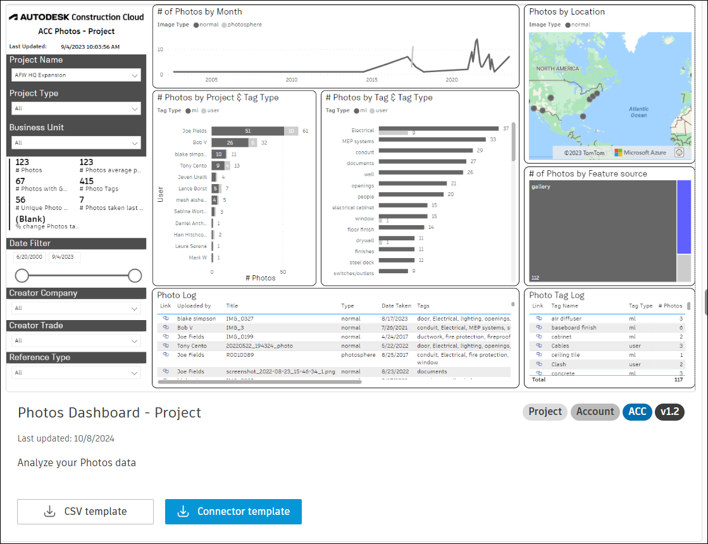Open link icon for screenshot_2022-08-23 row

(166, 371)
